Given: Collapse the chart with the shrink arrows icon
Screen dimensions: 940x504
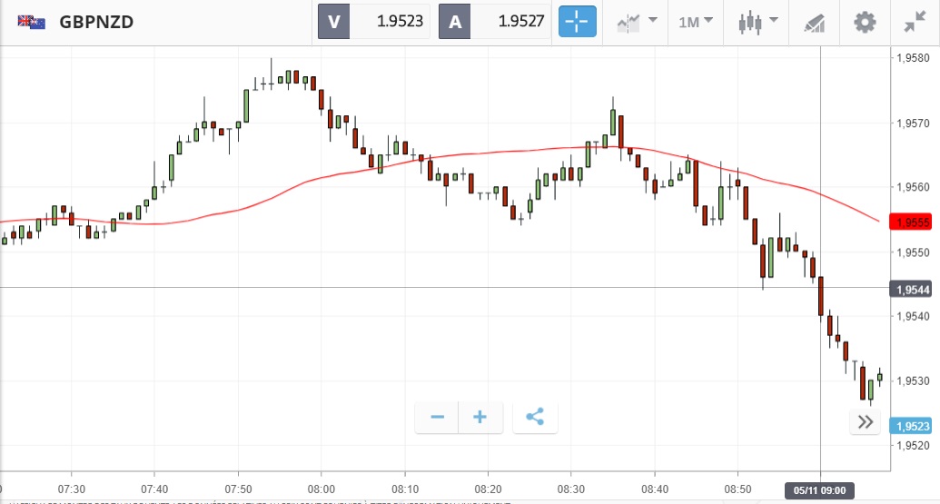Looking at the screenshot, I should coord(915,22).
